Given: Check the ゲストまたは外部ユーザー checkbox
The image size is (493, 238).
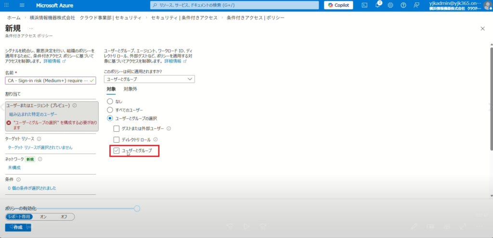Looking at the screenshot, I should (117, 128).
